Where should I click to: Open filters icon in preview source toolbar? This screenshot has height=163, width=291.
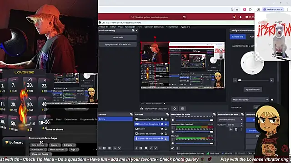(x=182, y=109)
